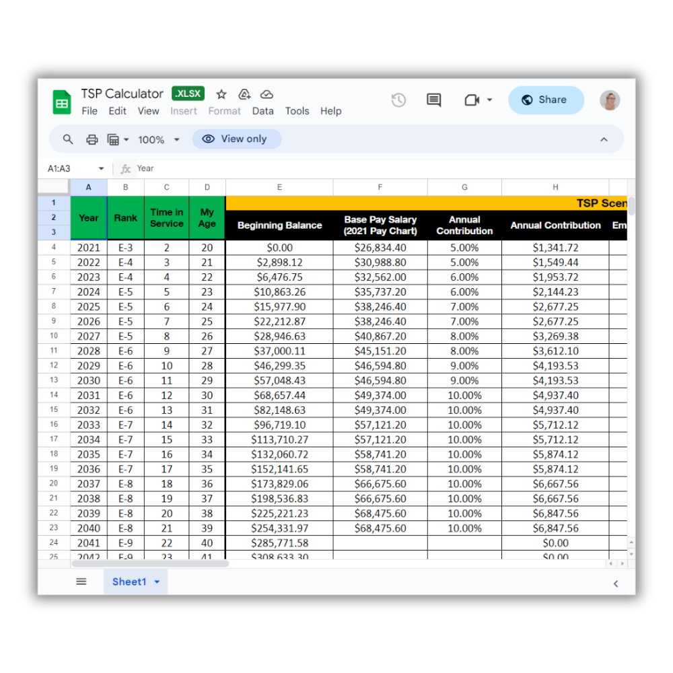Click the Google Sheets home logo

point(61,101)
